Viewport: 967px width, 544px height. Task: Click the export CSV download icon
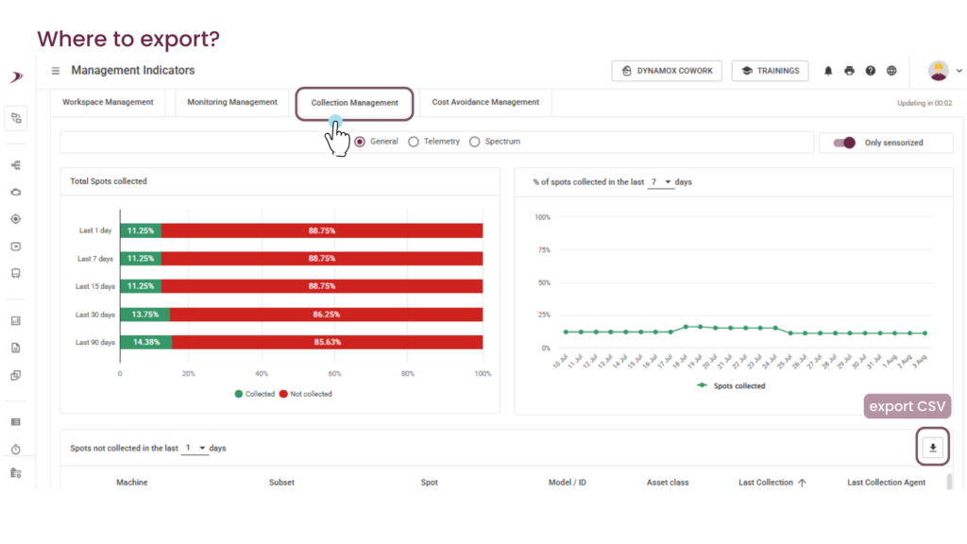click(932, 448)
